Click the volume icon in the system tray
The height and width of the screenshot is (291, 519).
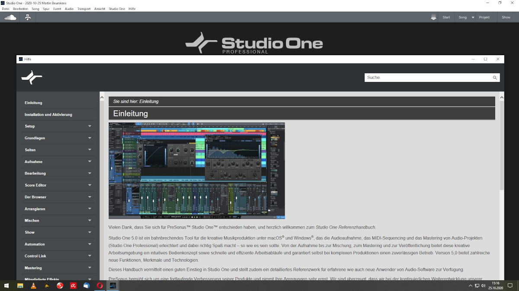tap(484, 285)
